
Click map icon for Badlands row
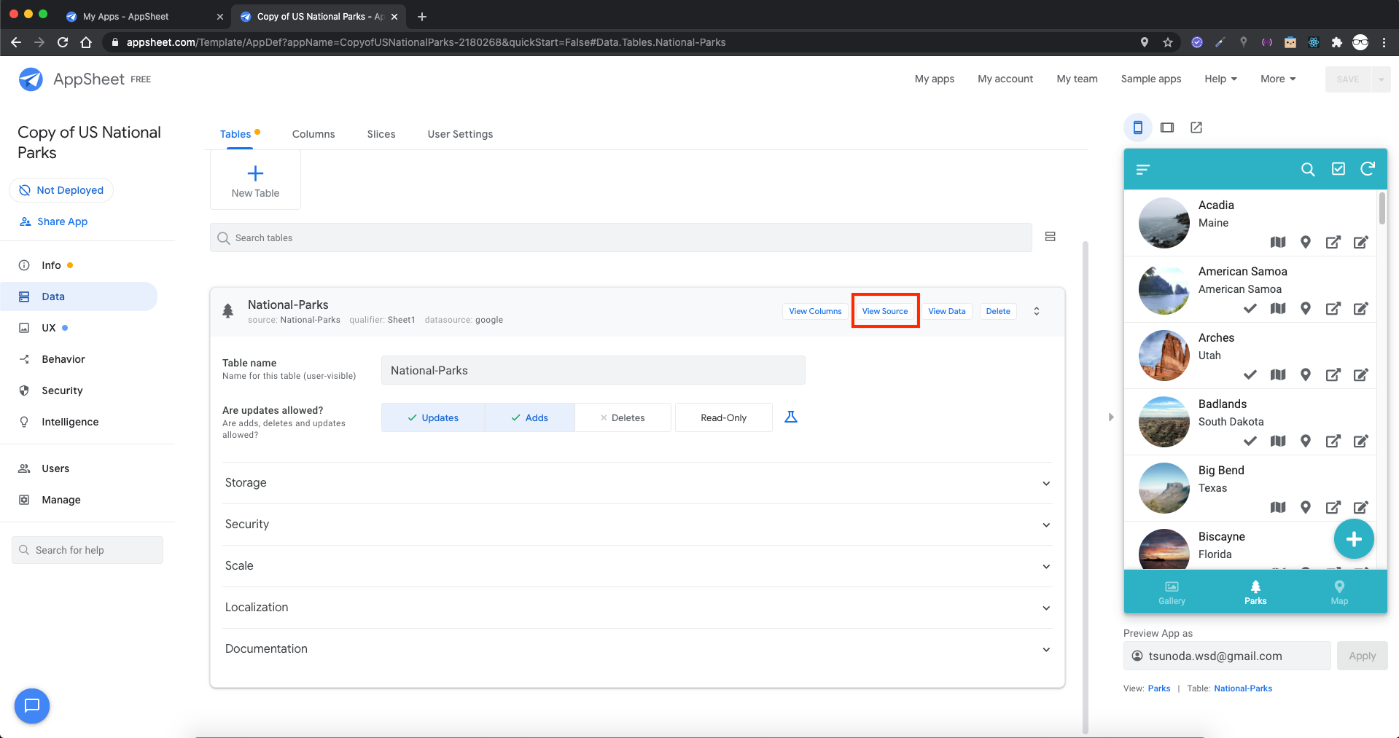point(1278,441)
